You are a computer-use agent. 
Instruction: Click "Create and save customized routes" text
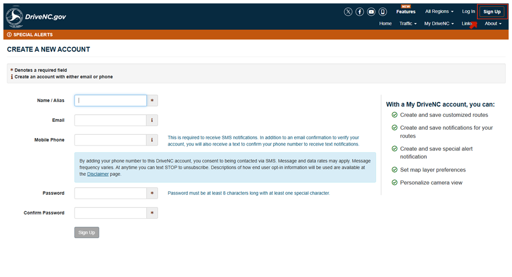click(x=444, y=115)
